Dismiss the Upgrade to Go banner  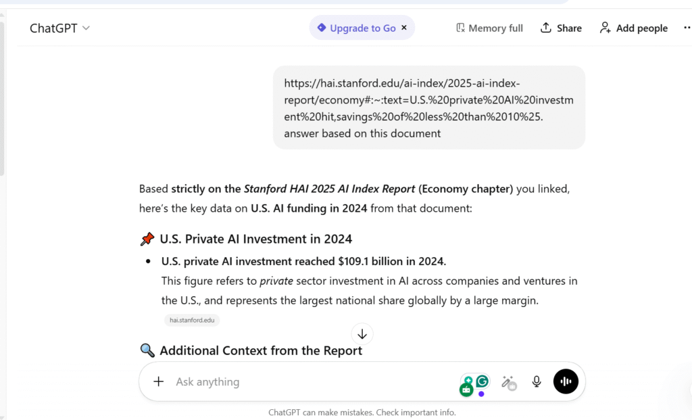(404, 28)
